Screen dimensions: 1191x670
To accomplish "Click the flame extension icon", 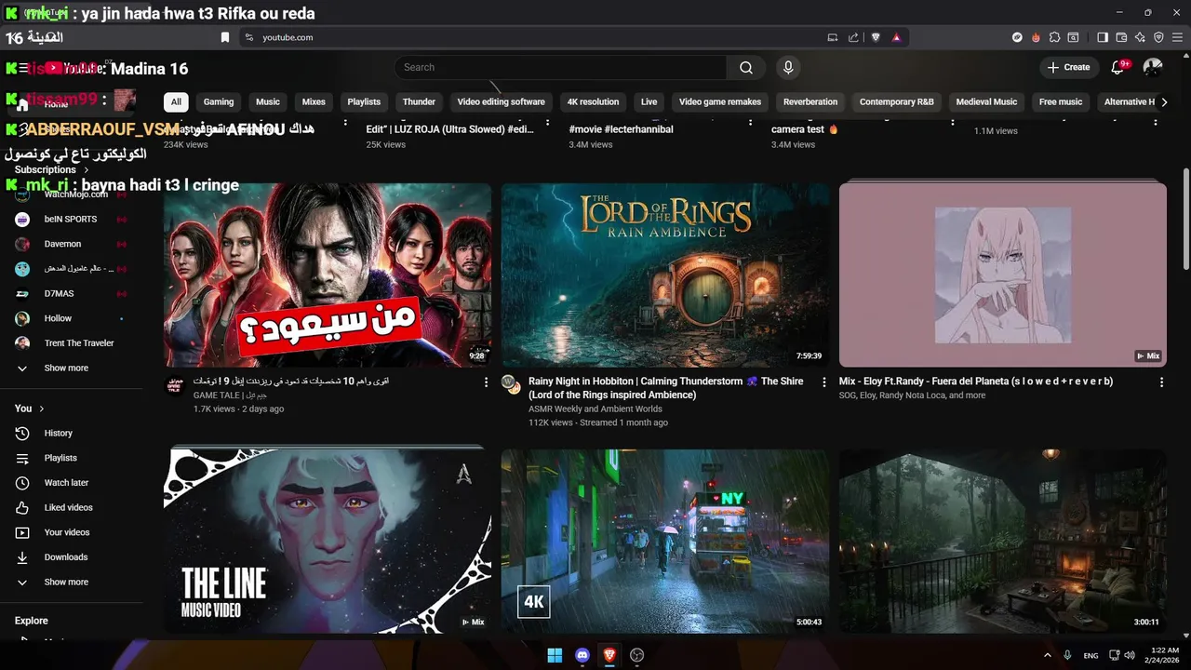I will click(x=1036, y=37).
